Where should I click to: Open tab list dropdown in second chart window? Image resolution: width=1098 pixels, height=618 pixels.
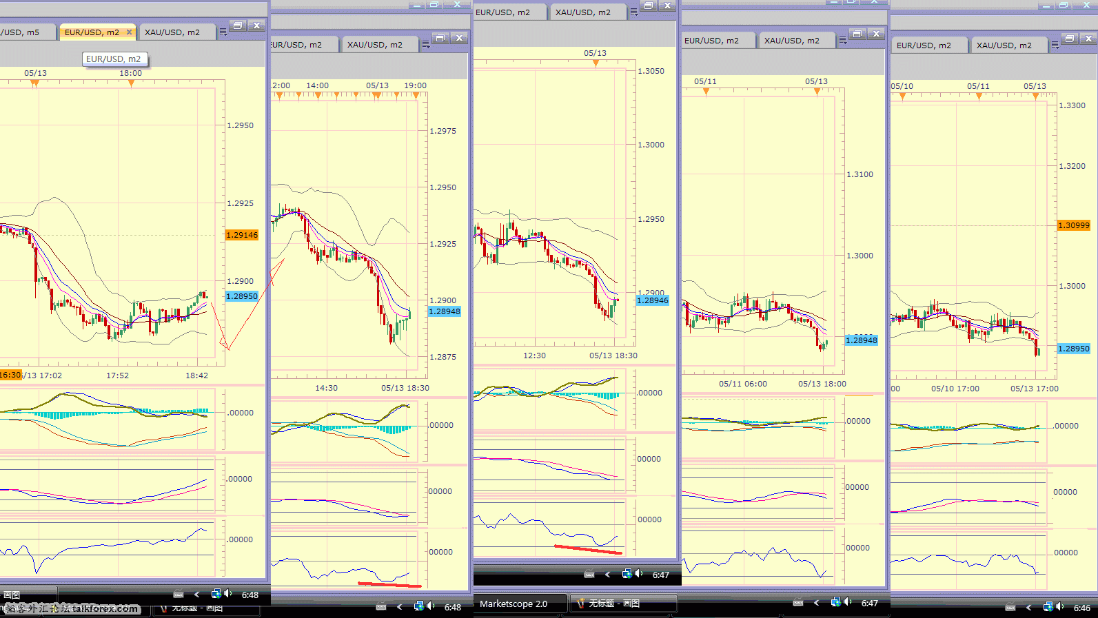[x=426, y=45]
